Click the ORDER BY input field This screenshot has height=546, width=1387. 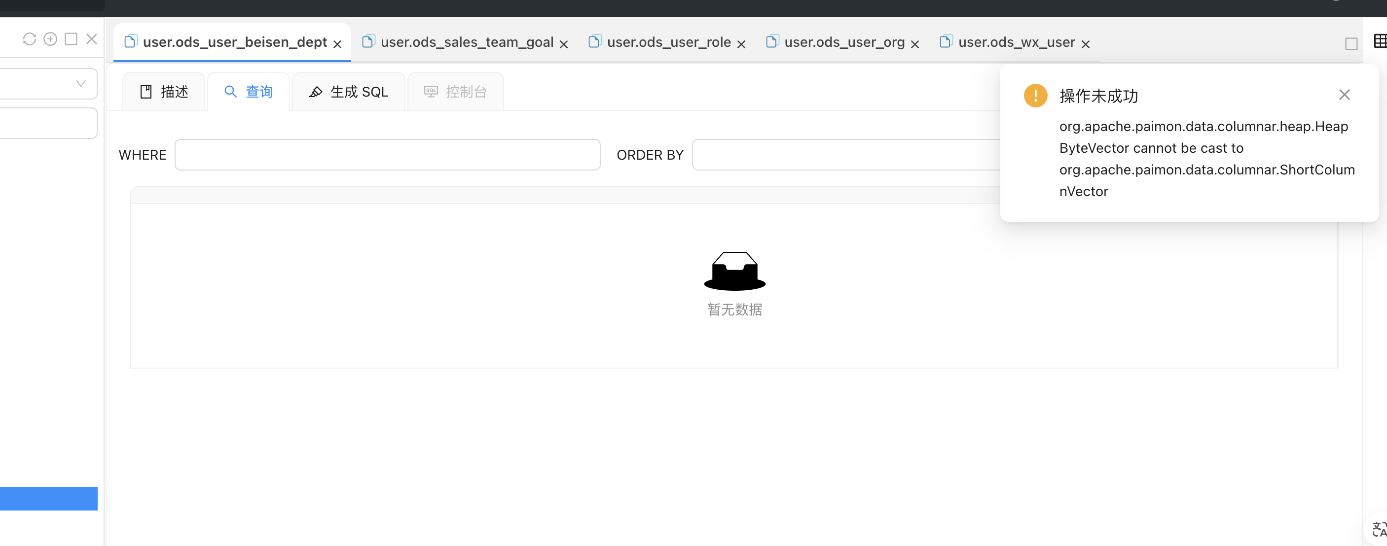845,155
